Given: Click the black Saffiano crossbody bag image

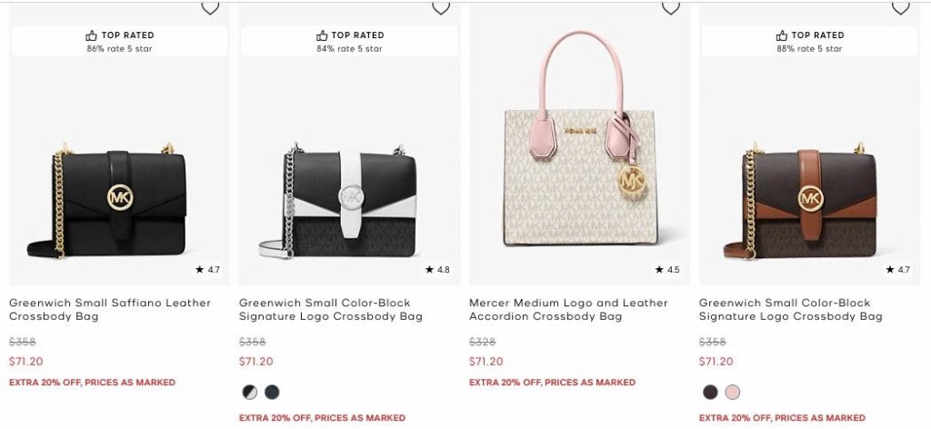Looking at the screenshot, I should [107, 201].
